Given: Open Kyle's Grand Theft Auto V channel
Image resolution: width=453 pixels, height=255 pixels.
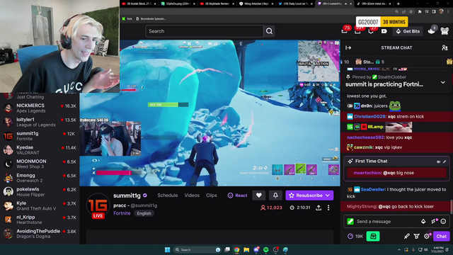Looking at the screenshot, I should 40,205.
